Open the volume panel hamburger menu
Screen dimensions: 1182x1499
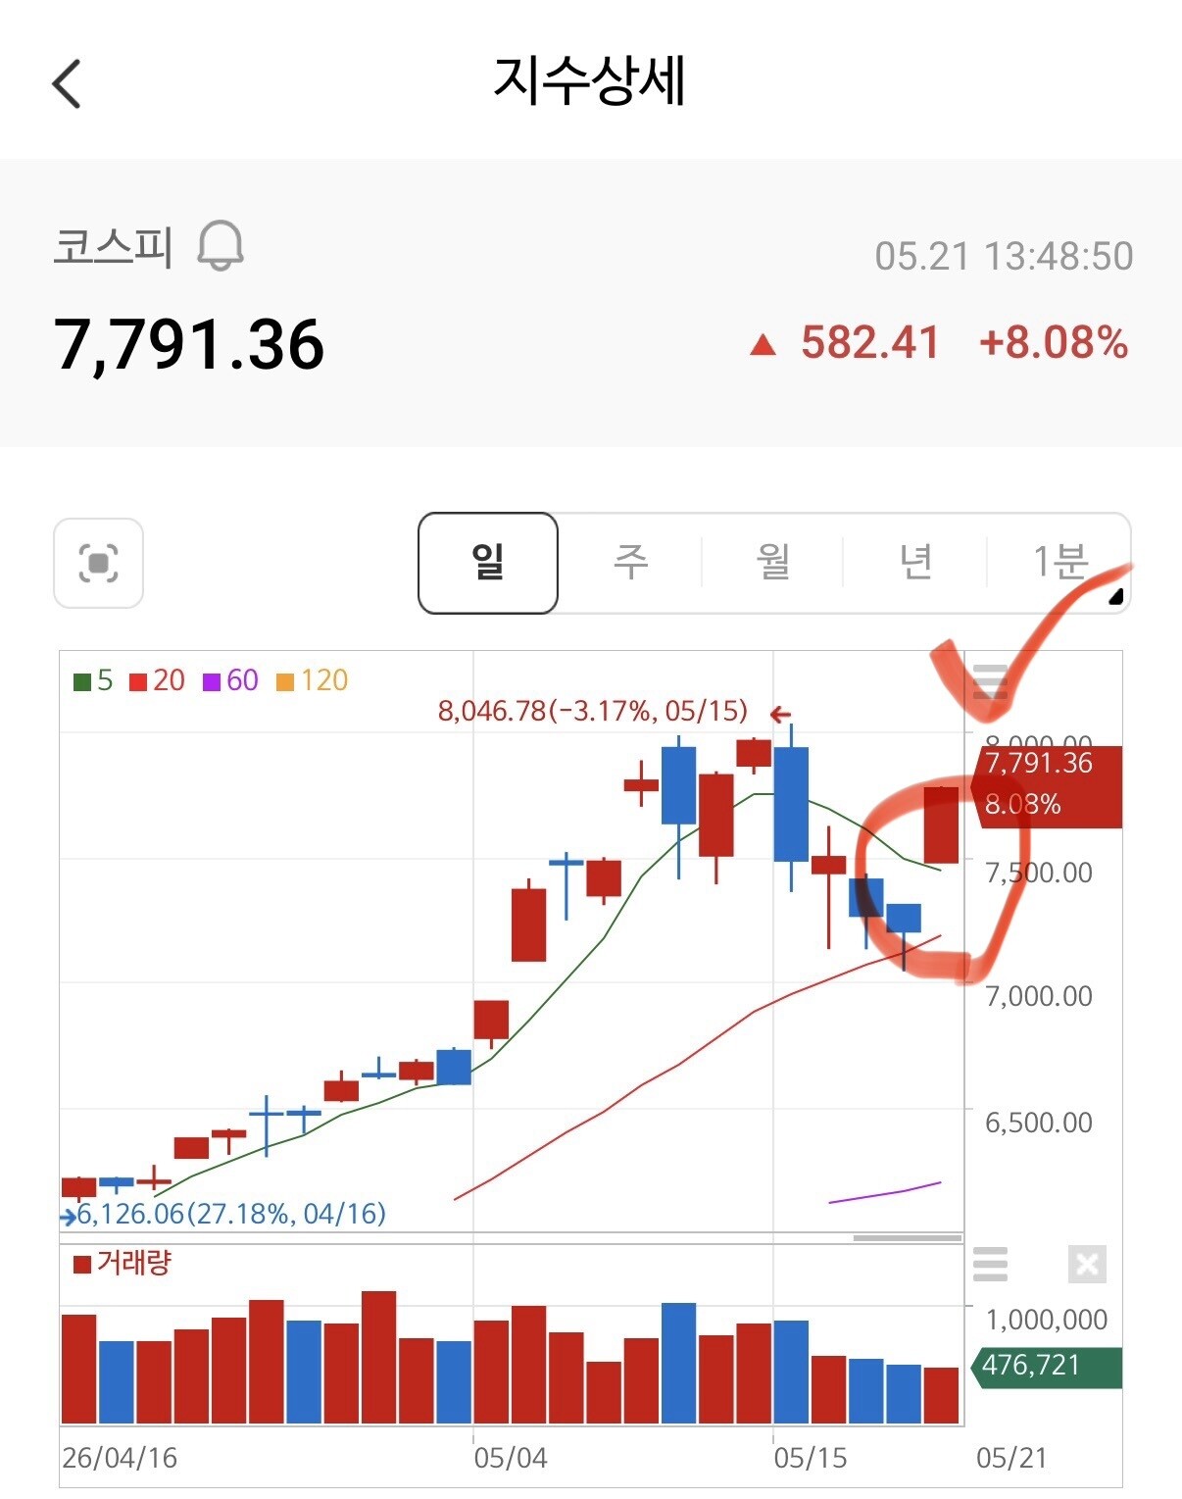pos(990,1264)
